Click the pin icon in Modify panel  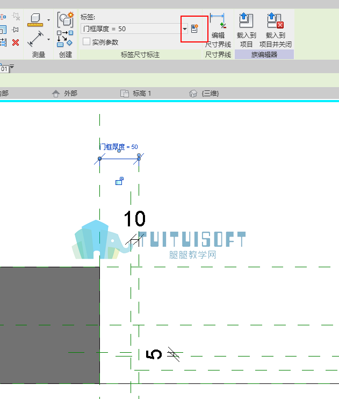pyautogui.click(x=15, y=30)
